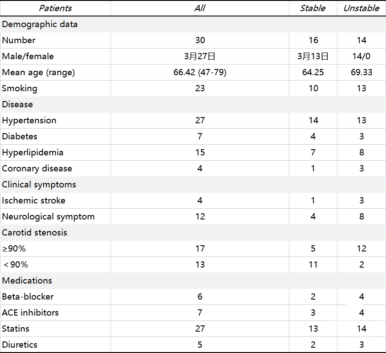Click the mean age value 66.42 (47-79)
386x353 pixels.
tap(200, 72)
